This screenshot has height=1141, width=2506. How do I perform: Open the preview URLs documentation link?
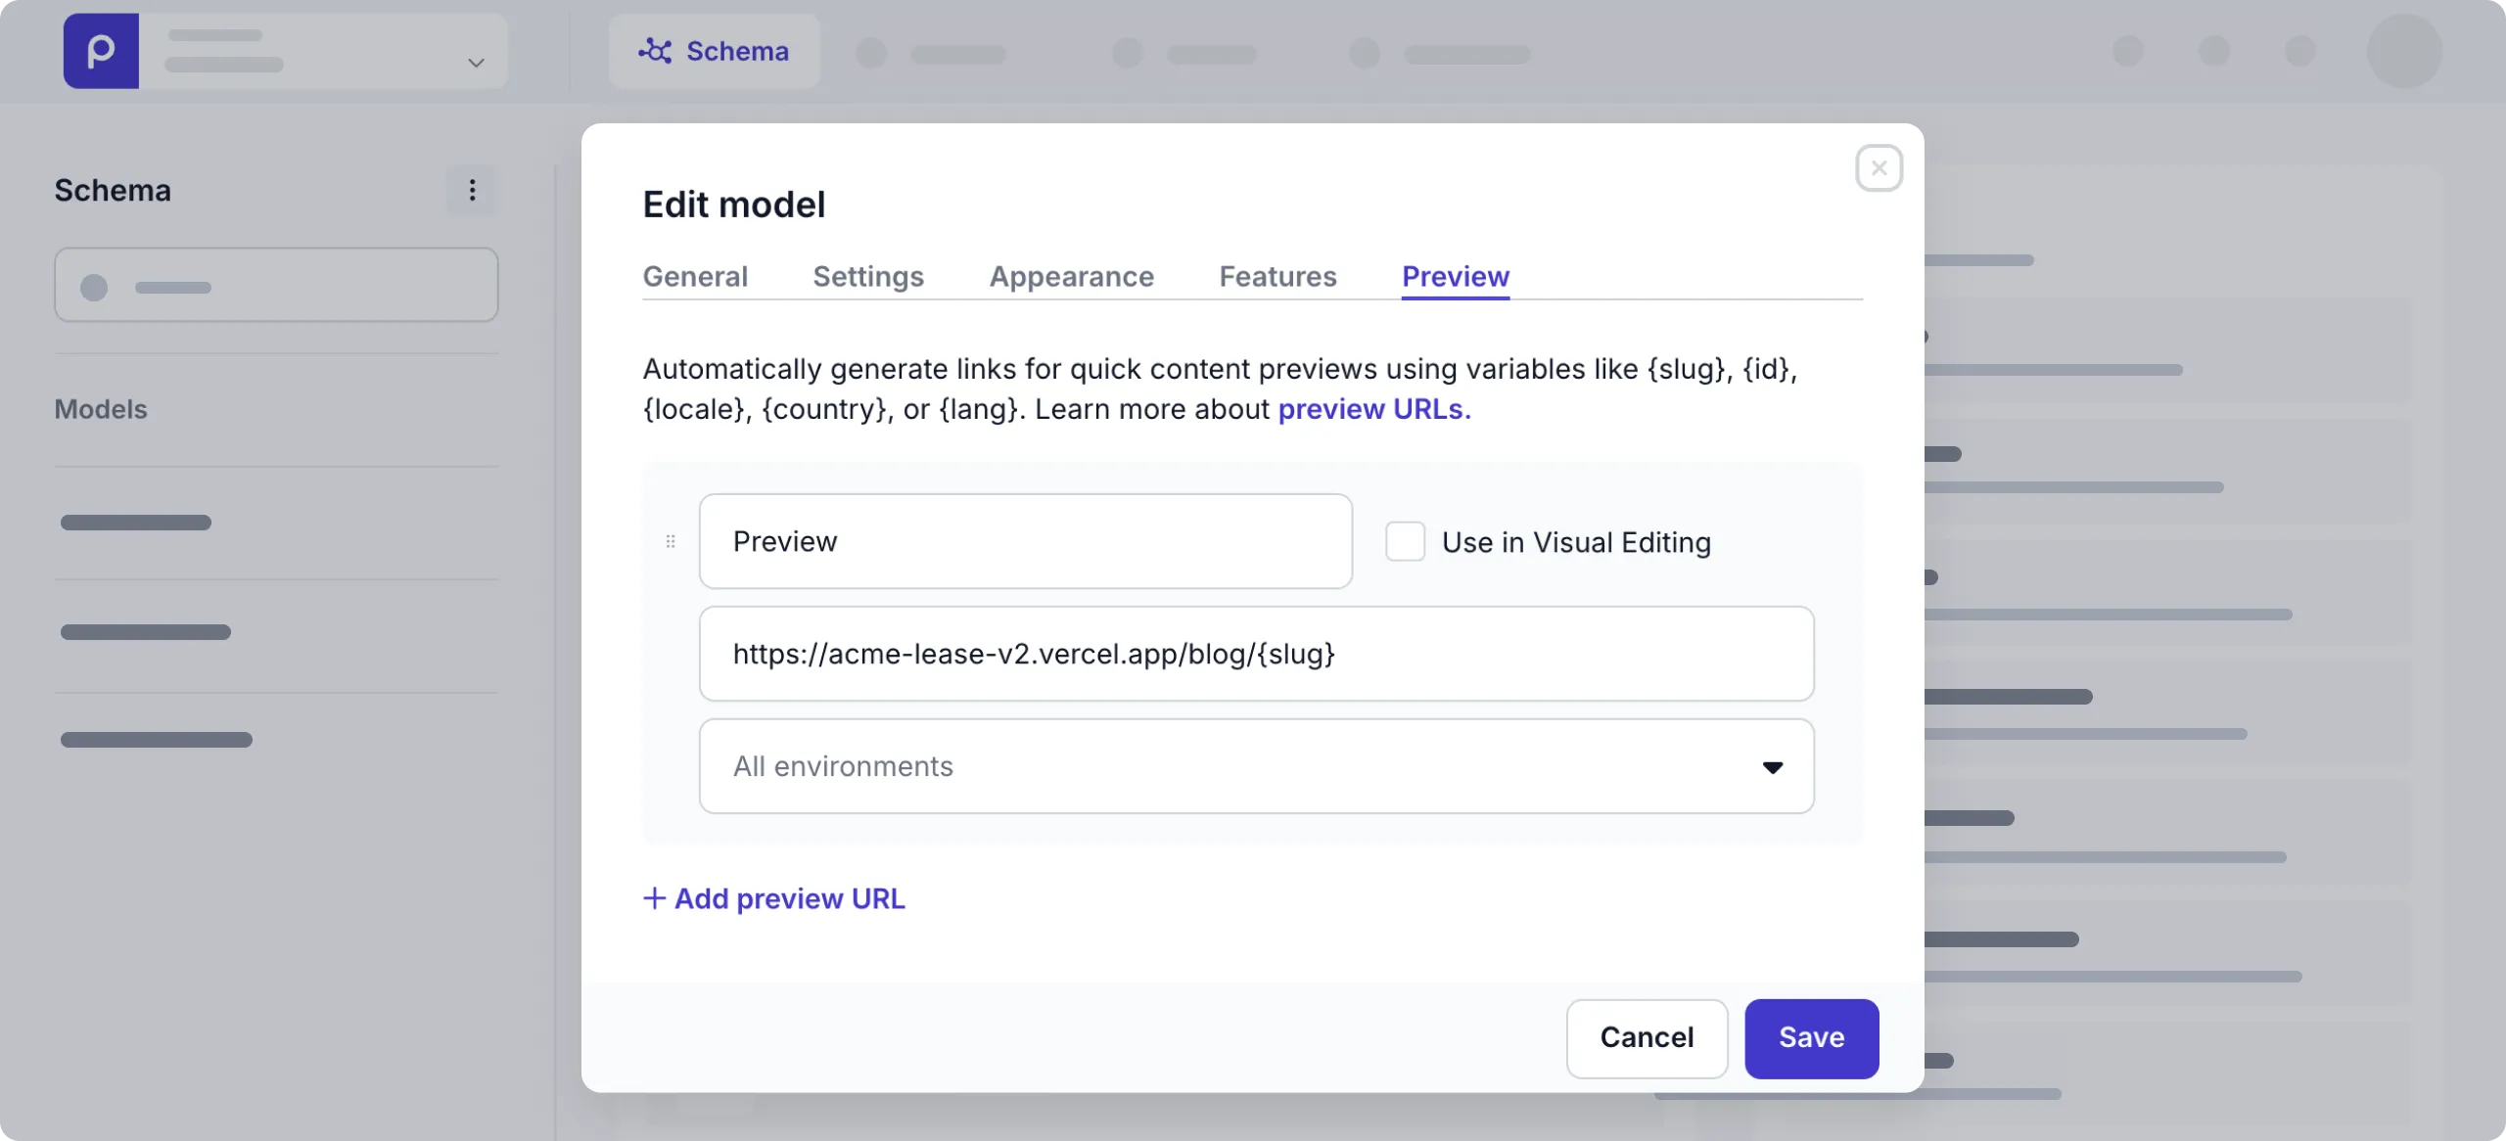coord(1373,409)
